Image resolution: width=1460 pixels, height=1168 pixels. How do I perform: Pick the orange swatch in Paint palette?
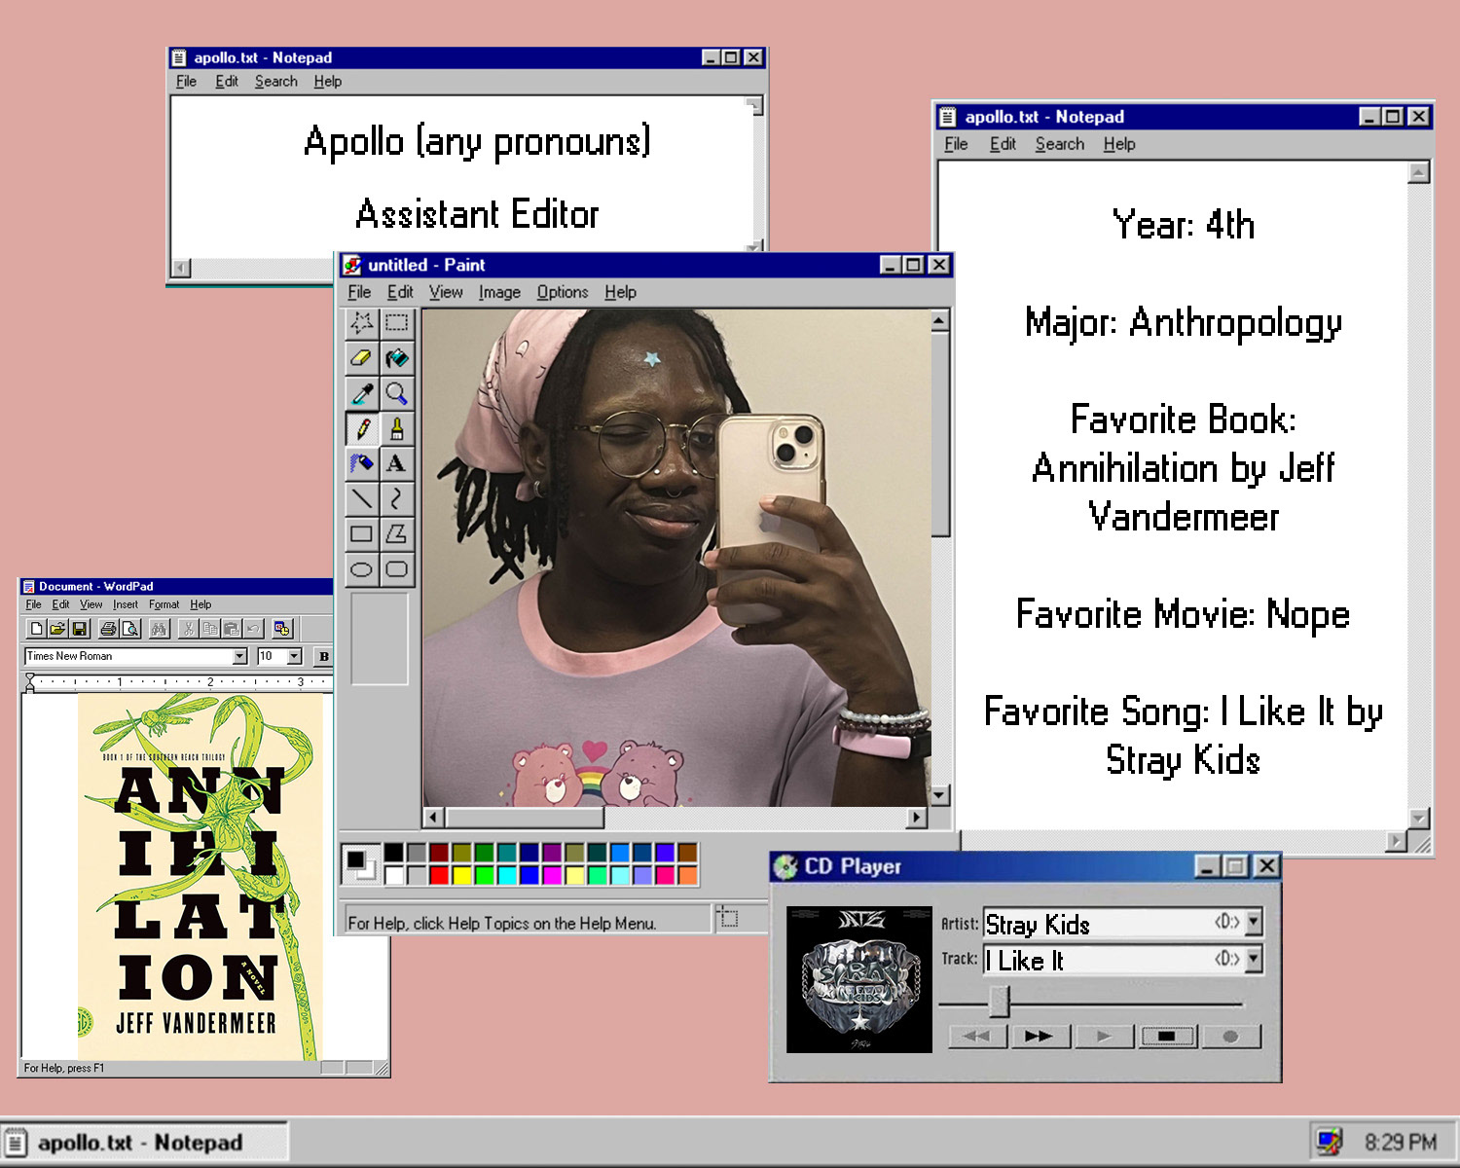687,875
